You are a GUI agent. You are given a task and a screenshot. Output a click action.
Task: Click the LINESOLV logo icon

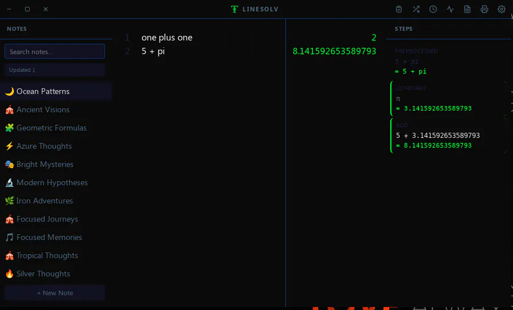(x=235, y=9)
